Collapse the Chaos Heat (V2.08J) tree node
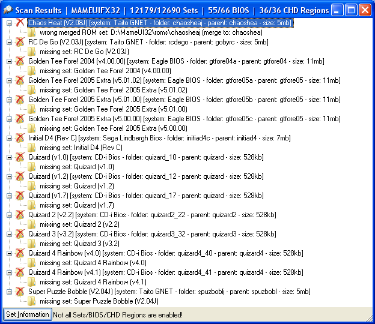This screenshot has width=375, height=324. coord(9,23)
